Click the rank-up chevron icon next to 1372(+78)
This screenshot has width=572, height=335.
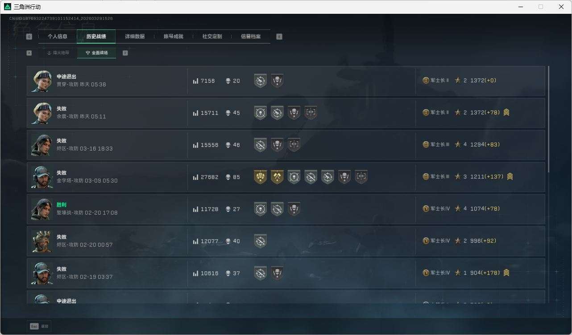pyautogui.click(x=506, y=113)
